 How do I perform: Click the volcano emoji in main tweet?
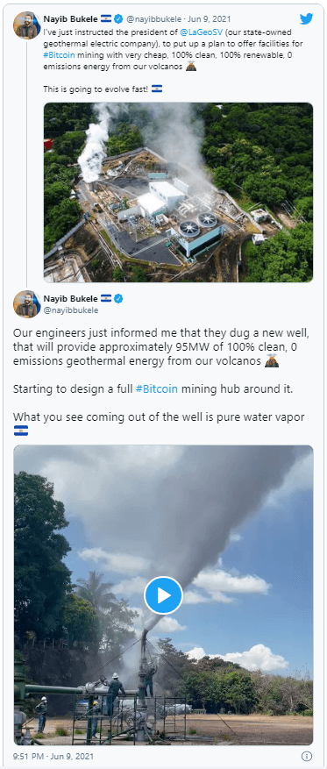[271, 362]
